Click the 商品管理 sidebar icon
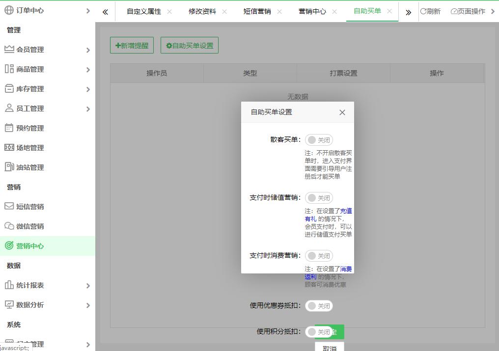 click(9, 69)
